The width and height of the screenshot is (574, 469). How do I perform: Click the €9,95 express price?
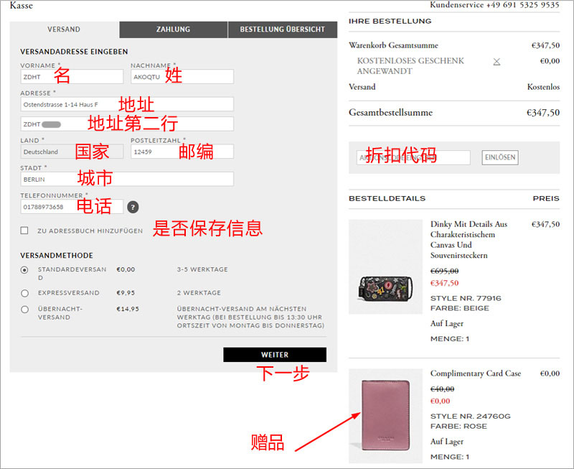click(126, 293)
